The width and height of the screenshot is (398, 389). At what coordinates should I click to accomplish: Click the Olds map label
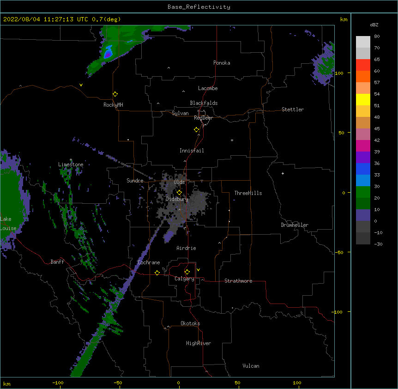[179, 182]
